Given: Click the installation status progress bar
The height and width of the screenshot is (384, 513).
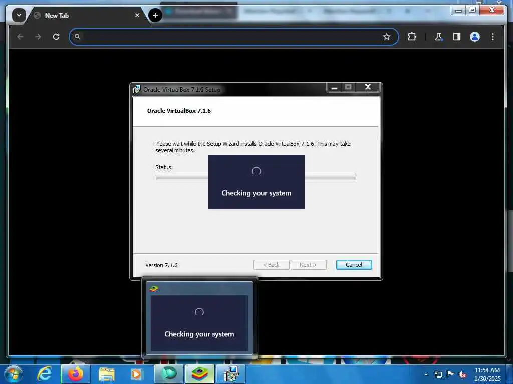Looking at the screenshot, I should click(x=256, y=177).
